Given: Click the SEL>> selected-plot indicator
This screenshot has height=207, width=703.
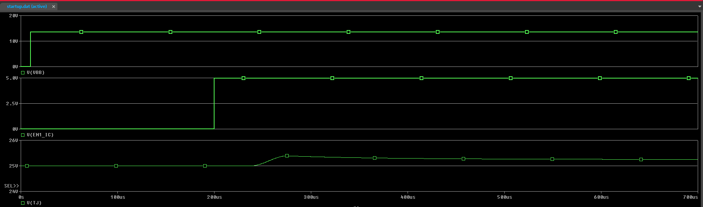Looking at the screenshot, I should tap(11, 186).
